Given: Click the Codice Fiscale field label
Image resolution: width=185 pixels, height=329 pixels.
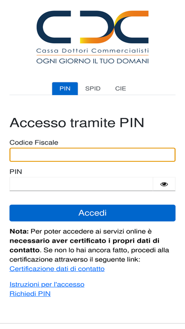Looking at the screenshot, I should pyautogui.click(x=34, y=143).
